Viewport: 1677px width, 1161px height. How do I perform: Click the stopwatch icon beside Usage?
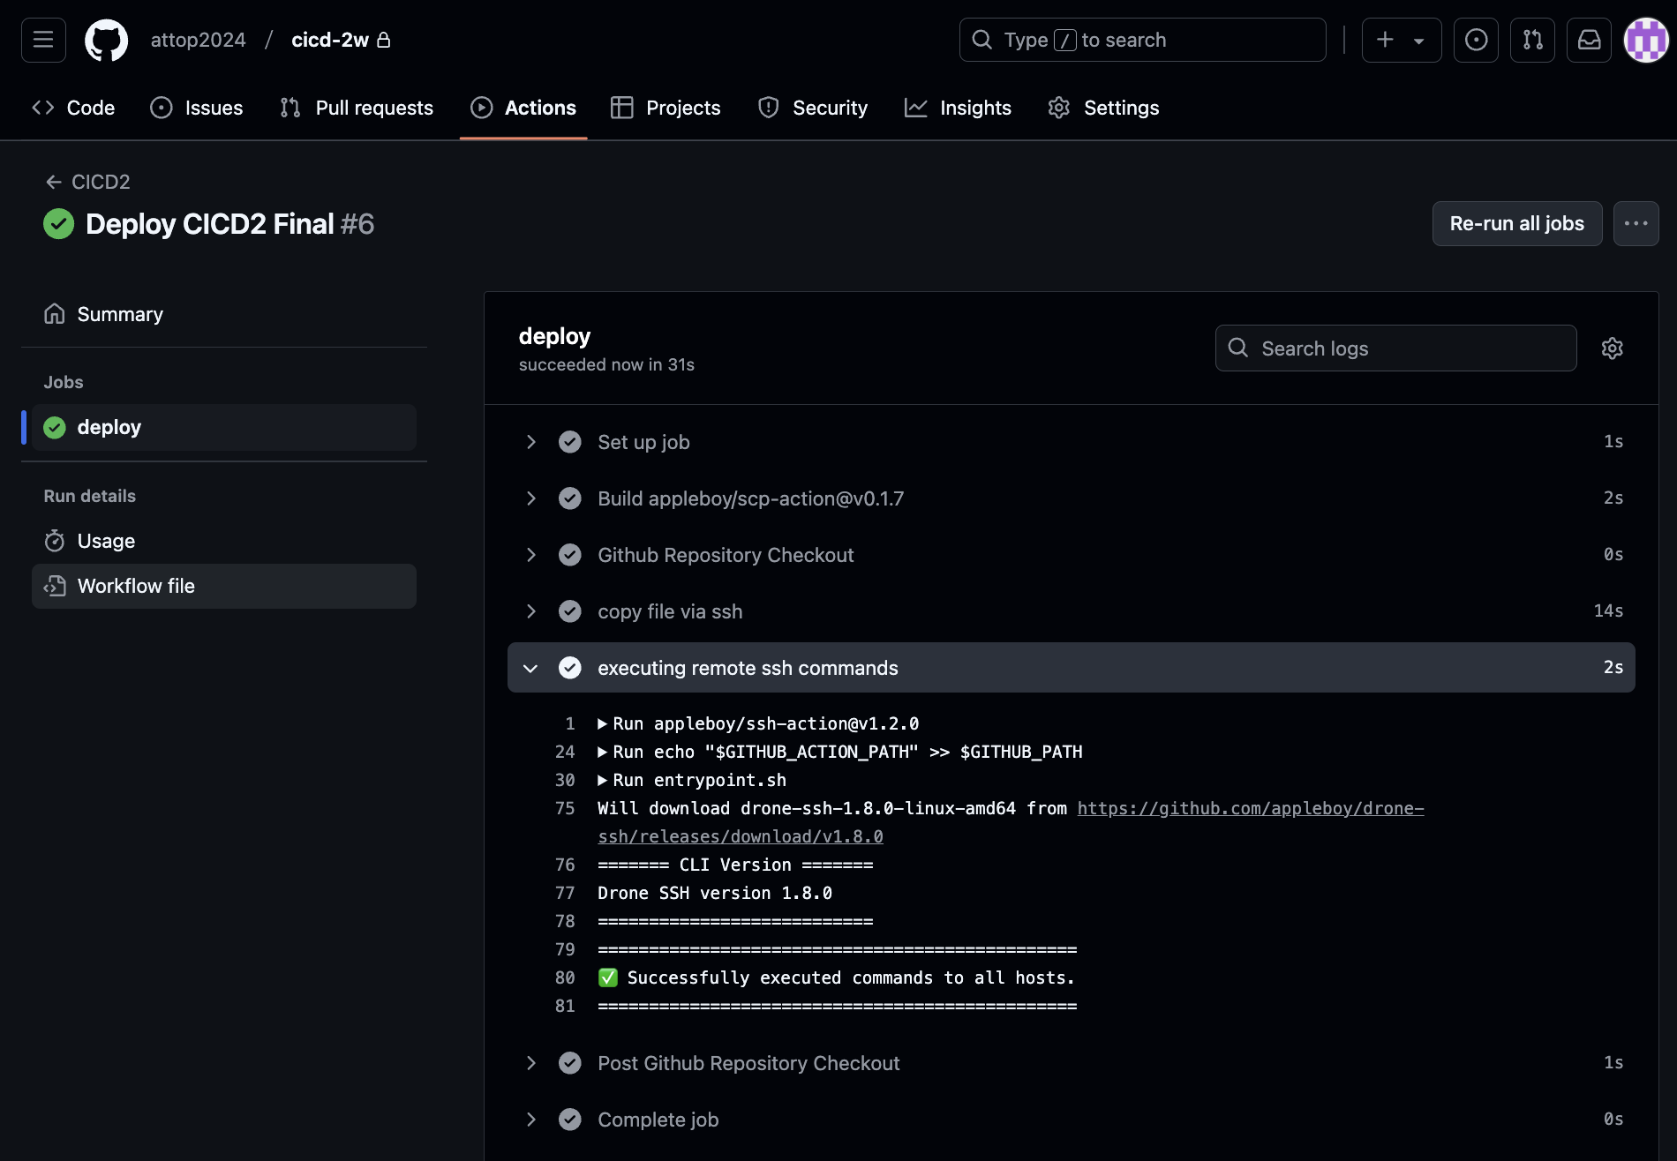click(x=55, y=541)
